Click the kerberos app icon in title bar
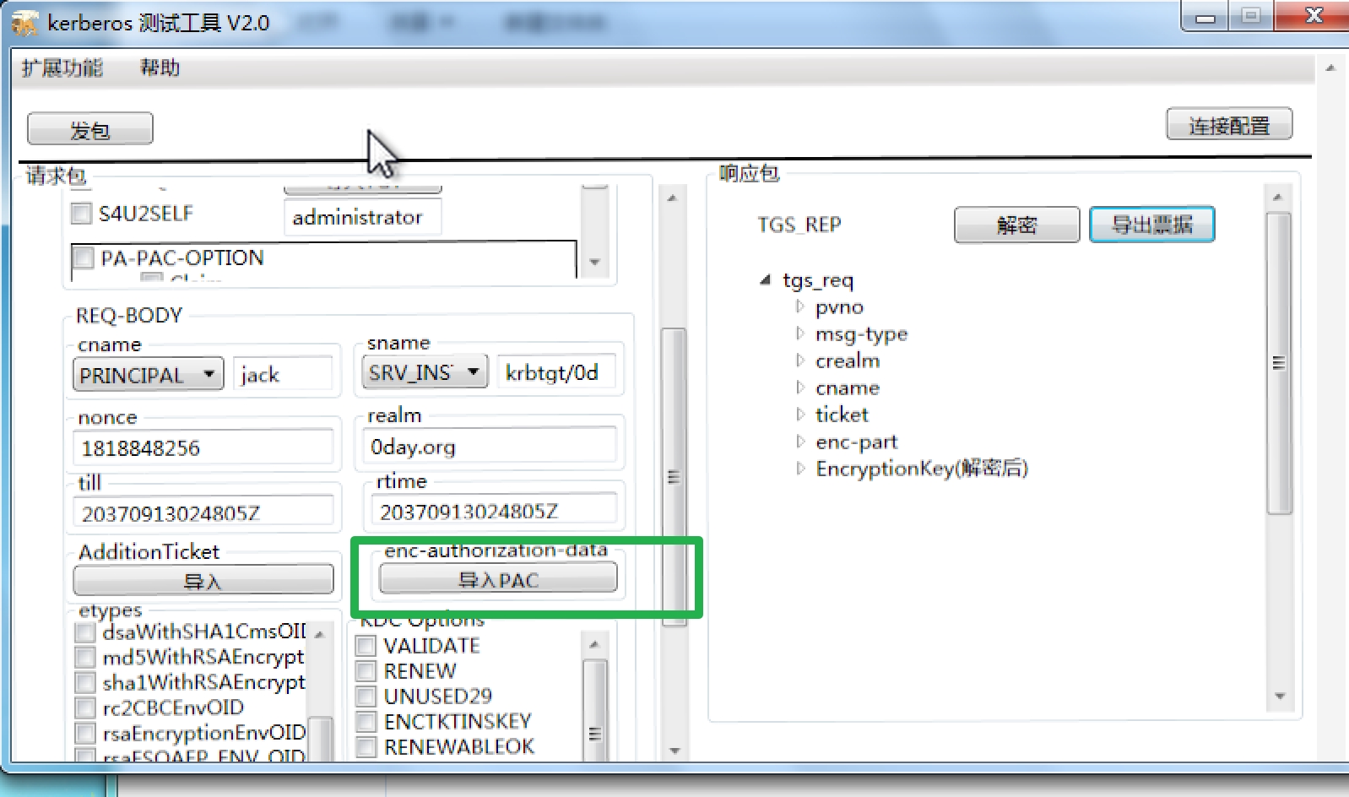Viewport: 1349px width, 797px height. 24,23
